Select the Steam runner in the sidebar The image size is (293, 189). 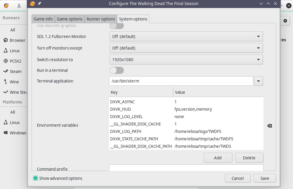(12, 72)
